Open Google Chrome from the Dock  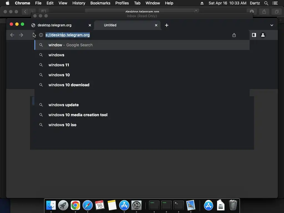[x=75, y=205]
